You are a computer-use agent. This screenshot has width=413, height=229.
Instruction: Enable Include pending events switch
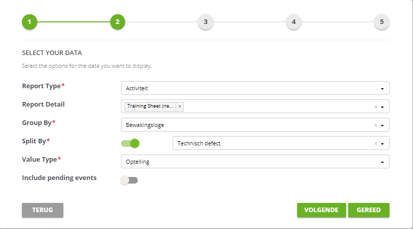[x=129, y=181]
